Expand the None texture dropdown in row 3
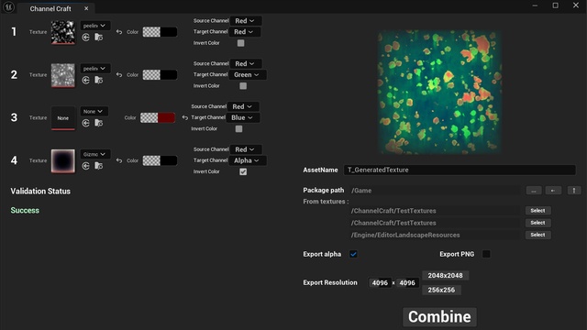Image resolution: width=587 pixels, height=330 pixels. pyautogui.click(x=94, y=112)
